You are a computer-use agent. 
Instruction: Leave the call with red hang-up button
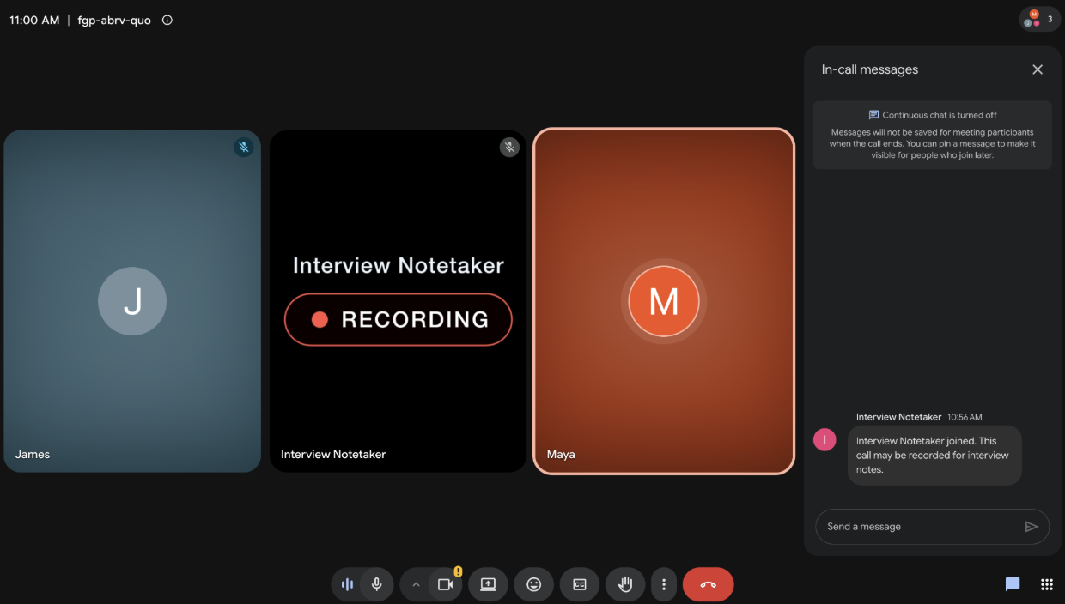(x=709, y=584)
